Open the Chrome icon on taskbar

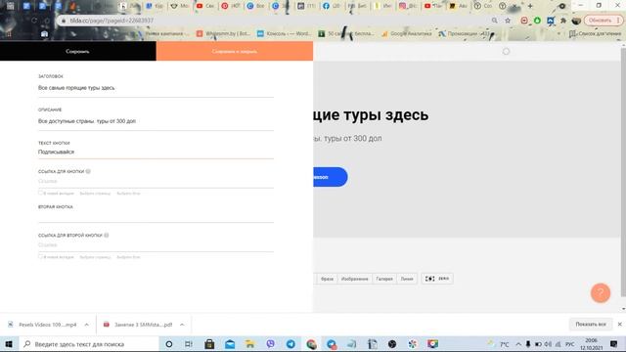311,344
